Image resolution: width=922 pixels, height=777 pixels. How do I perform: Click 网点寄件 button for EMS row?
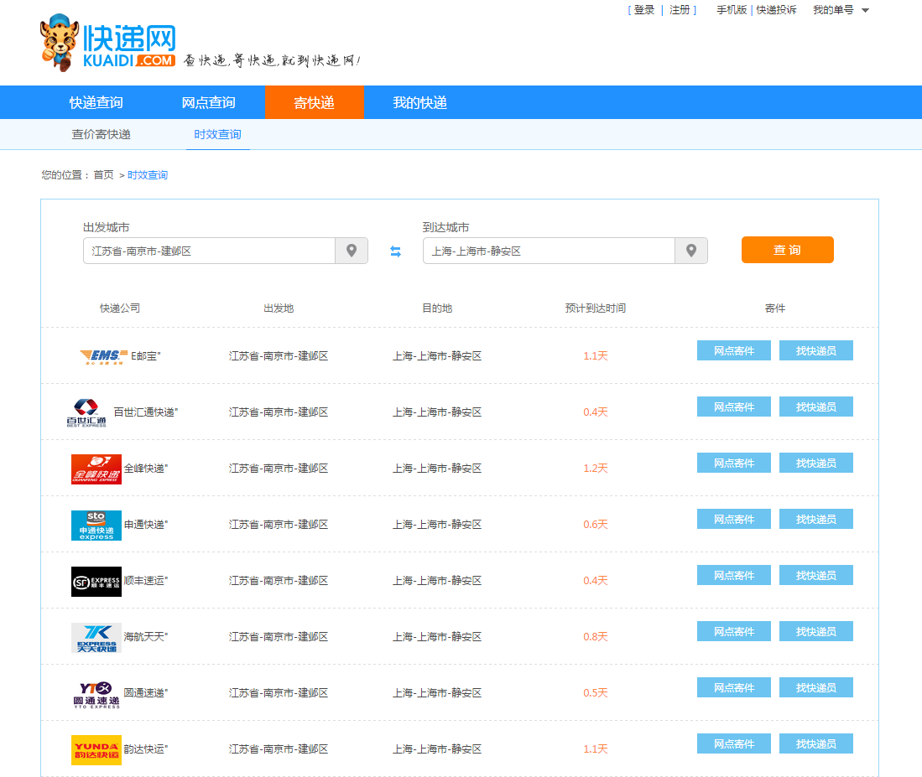click(733, 350)
